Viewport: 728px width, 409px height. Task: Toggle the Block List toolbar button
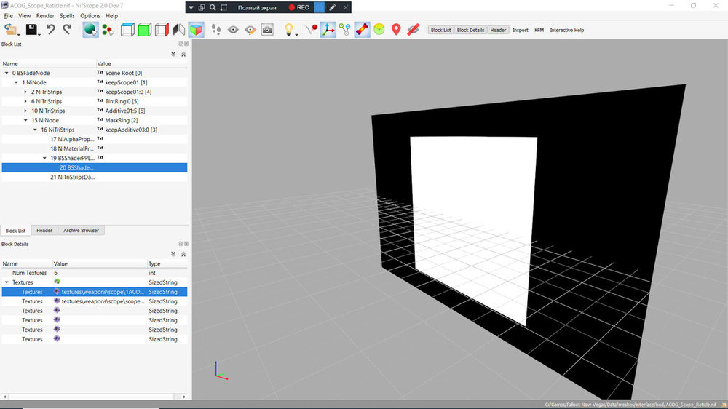440,30
